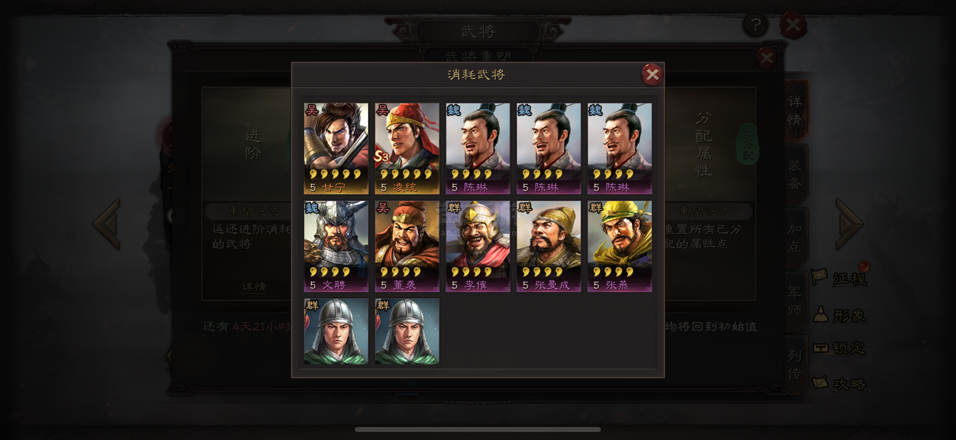Switch to the 装备 side tab
The height and width of the screenshot is (440, 956).
(x=795, y=174)
